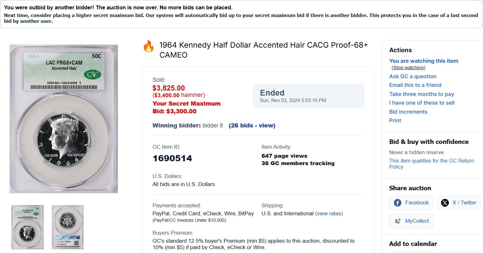The height and width of the screenshot is (253, 483).
Task: Open the coin reverse thumbnail image
Action: [x=67, y=227]
